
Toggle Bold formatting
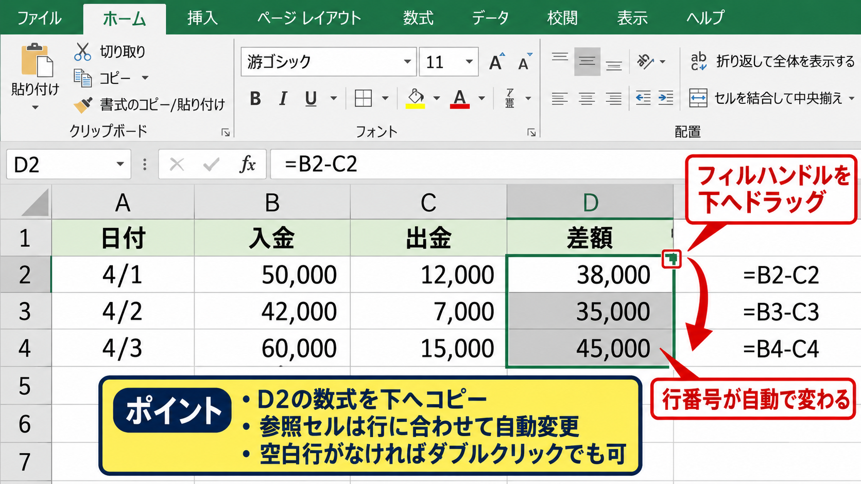[x=255, y=98]
